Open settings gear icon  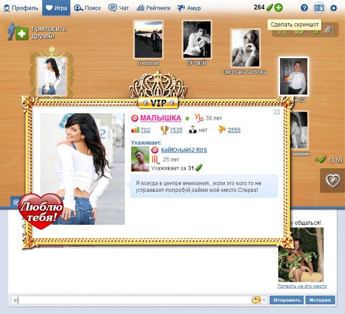coord(333,8)
